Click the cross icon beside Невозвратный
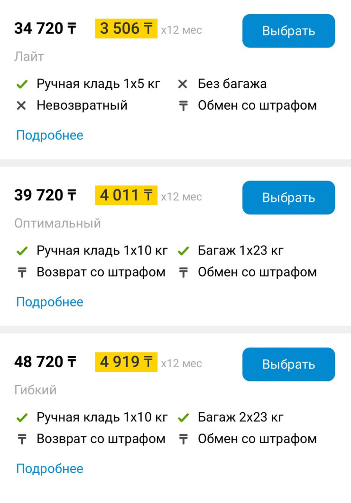 (x=21, y=105)
